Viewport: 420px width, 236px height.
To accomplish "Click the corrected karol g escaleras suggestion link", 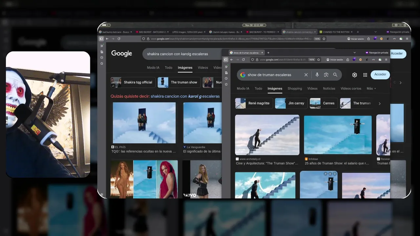I will point(185,96).
